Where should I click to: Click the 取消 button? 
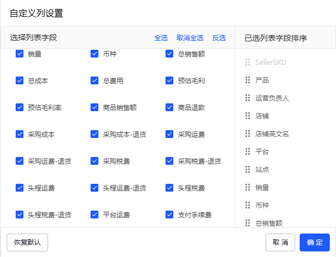pos(280,242)
